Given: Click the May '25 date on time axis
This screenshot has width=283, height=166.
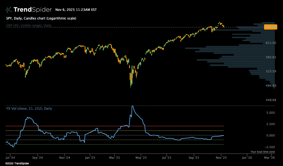Looking at the screenshot, I should (x=141, y=157).
